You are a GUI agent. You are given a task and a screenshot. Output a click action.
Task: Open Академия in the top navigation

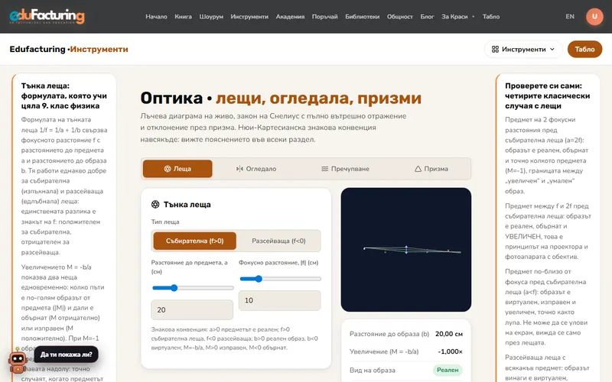290,16
